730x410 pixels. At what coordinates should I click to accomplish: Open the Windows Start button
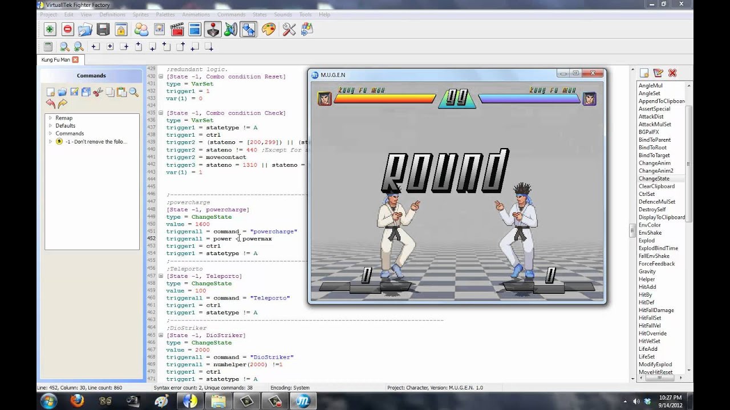(49, 401)
